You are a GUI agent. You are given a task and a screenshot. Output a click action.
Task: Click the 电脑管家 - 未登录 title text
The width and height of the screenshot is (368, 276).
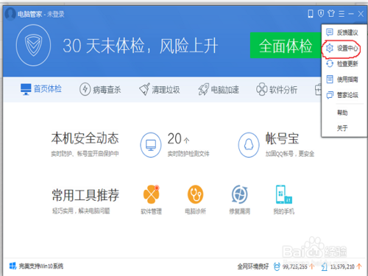[x=41, y=14]
